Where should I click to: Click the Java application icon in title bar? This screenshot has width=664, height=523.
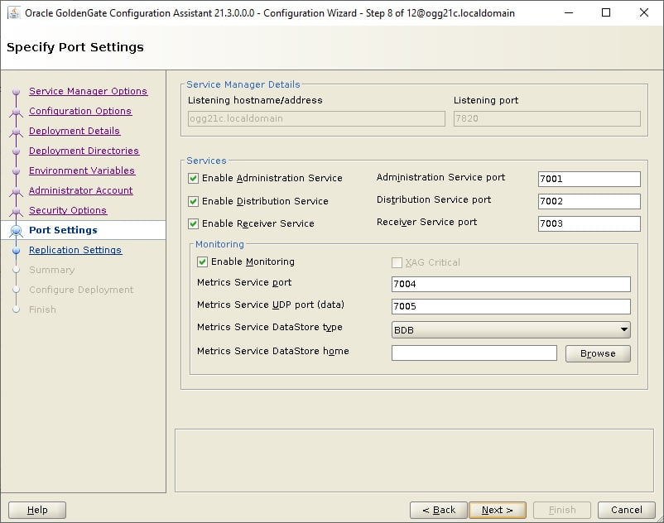click(x=13, y=12)
